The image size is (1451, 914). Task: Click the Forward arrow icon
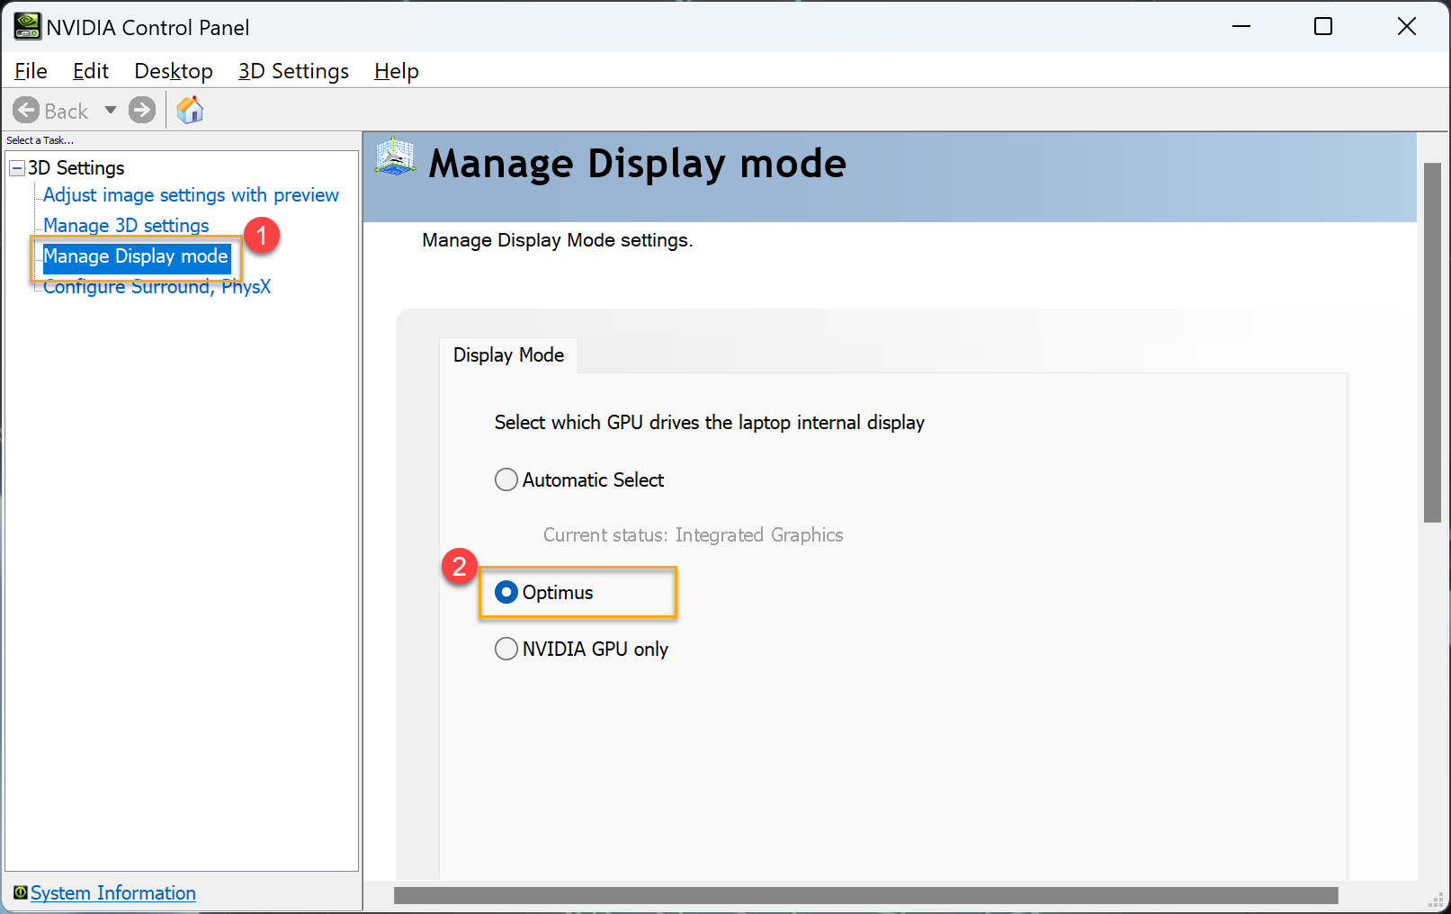tap(142, 111)
